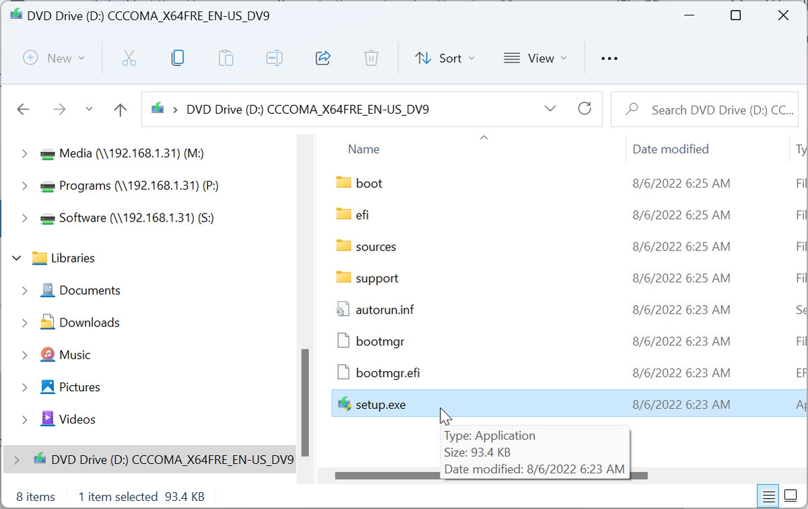Copy the selected item

click(x=178, y=58)
